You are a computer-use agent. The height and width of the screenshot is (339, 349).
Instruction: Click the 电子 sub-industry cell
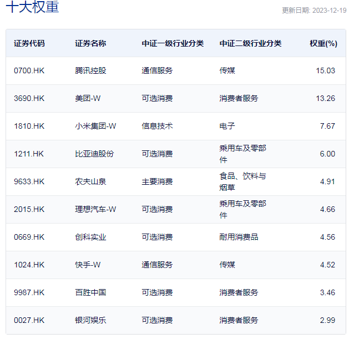pyautogui.click(x=227, y=126)
